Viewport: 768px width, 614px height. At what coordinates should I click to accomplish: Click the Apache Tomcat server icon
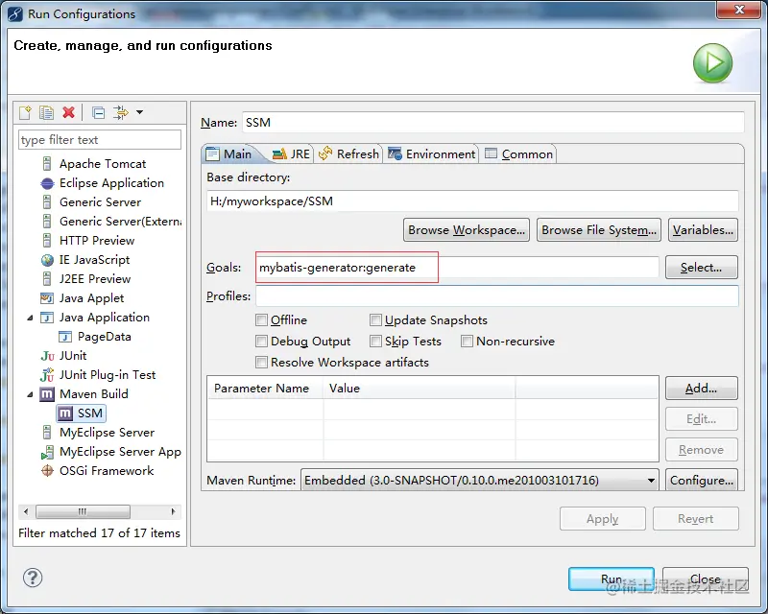coord(47,163)
